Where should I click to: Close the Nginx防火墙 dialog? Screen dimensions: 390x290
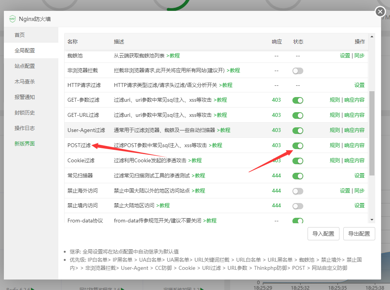[380, 12]
